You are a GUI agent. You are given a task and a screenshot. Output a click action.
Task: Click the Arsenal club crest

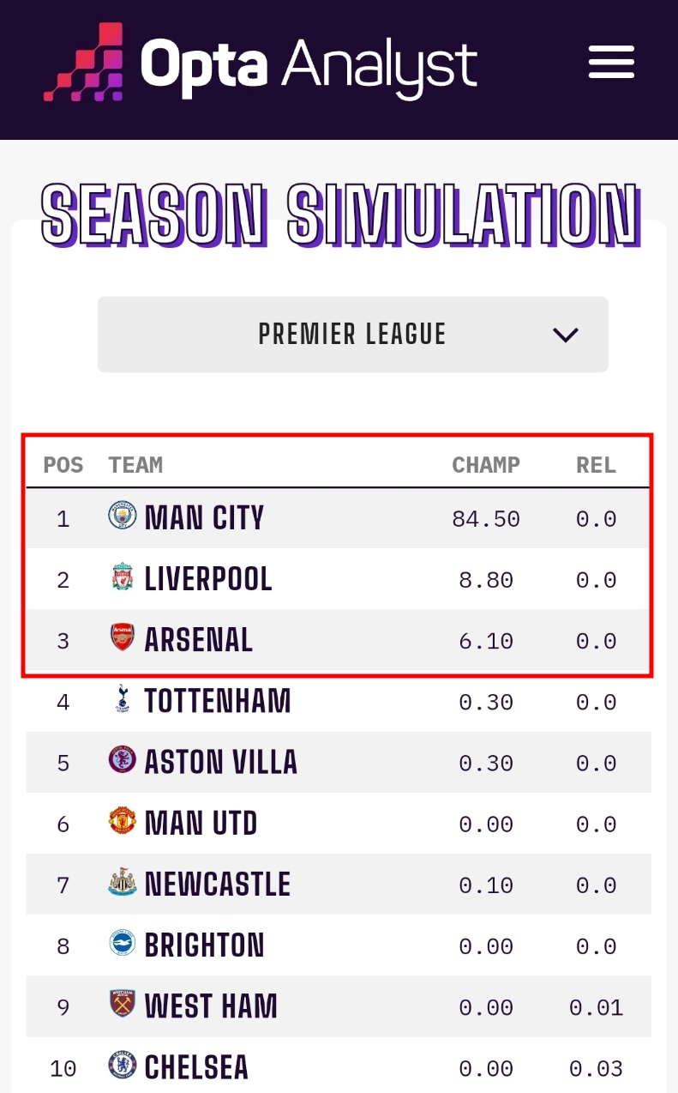(123, 638)
